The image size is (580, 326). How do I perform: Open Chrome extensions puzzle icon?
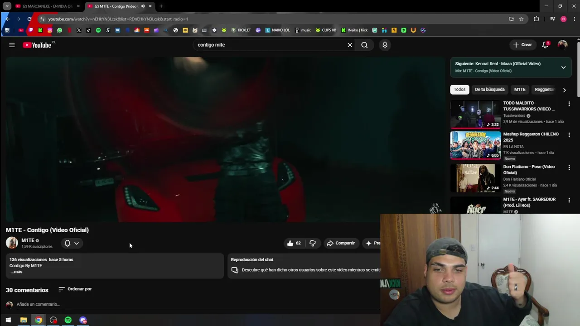tap(536, 19)
